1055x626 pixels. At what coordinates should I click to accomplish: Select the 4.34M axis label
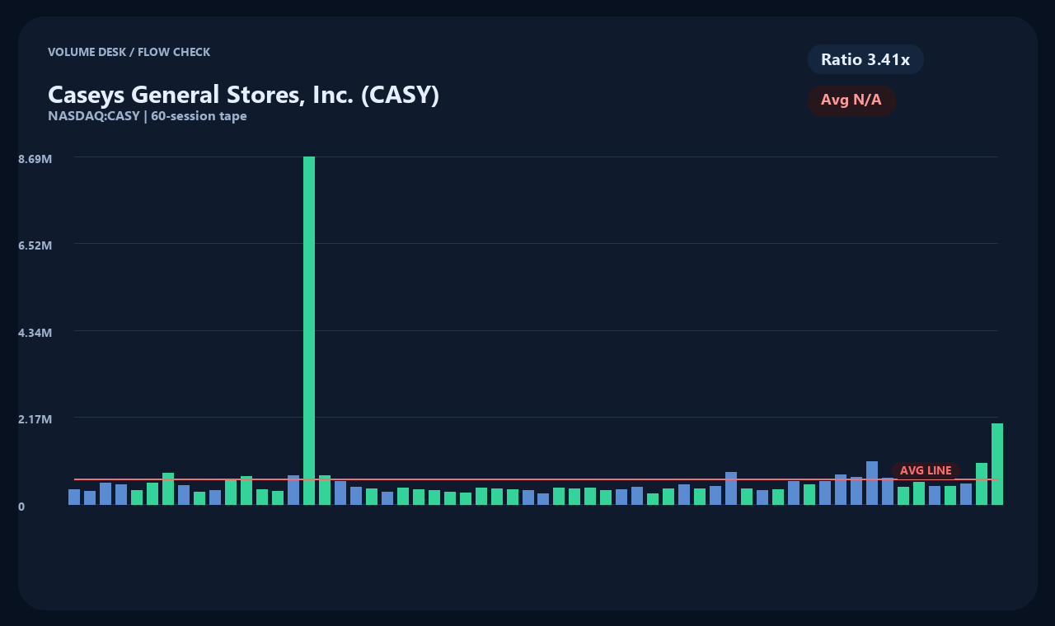[x=35, y=333]
